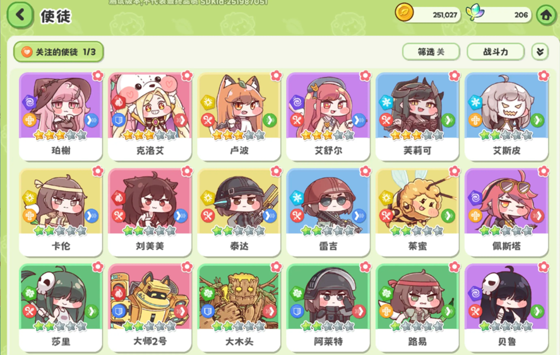560x355 pixels.
Task: Click the 刘美美 name label
Action: click(x=150, y=246)
